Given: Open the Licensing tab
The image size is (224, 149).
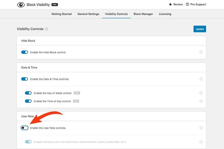Looking at the screenshot, I should pyautogui.click(x=165, y=14).
